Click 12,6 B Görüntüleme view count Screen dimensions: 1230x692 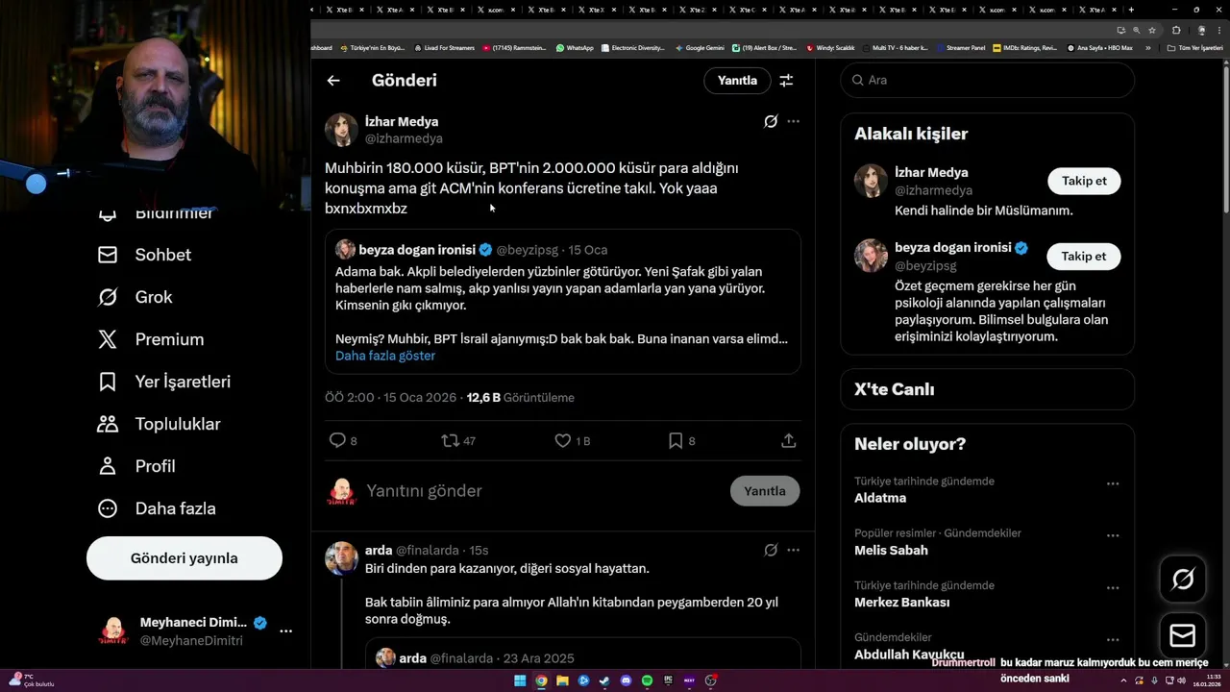pyautogui.click(x=520, y=398)
